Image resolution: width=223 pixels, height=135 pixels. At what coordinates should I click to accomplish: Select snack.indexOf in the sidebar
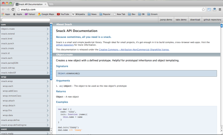coord(25,73)
